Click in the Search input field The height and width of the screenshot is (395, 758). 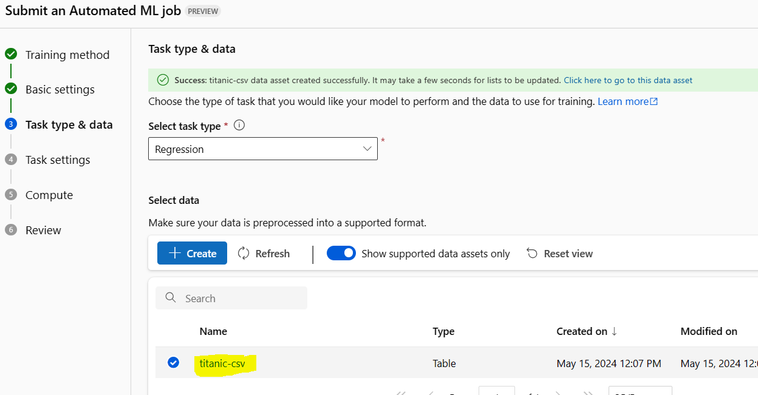243,299
